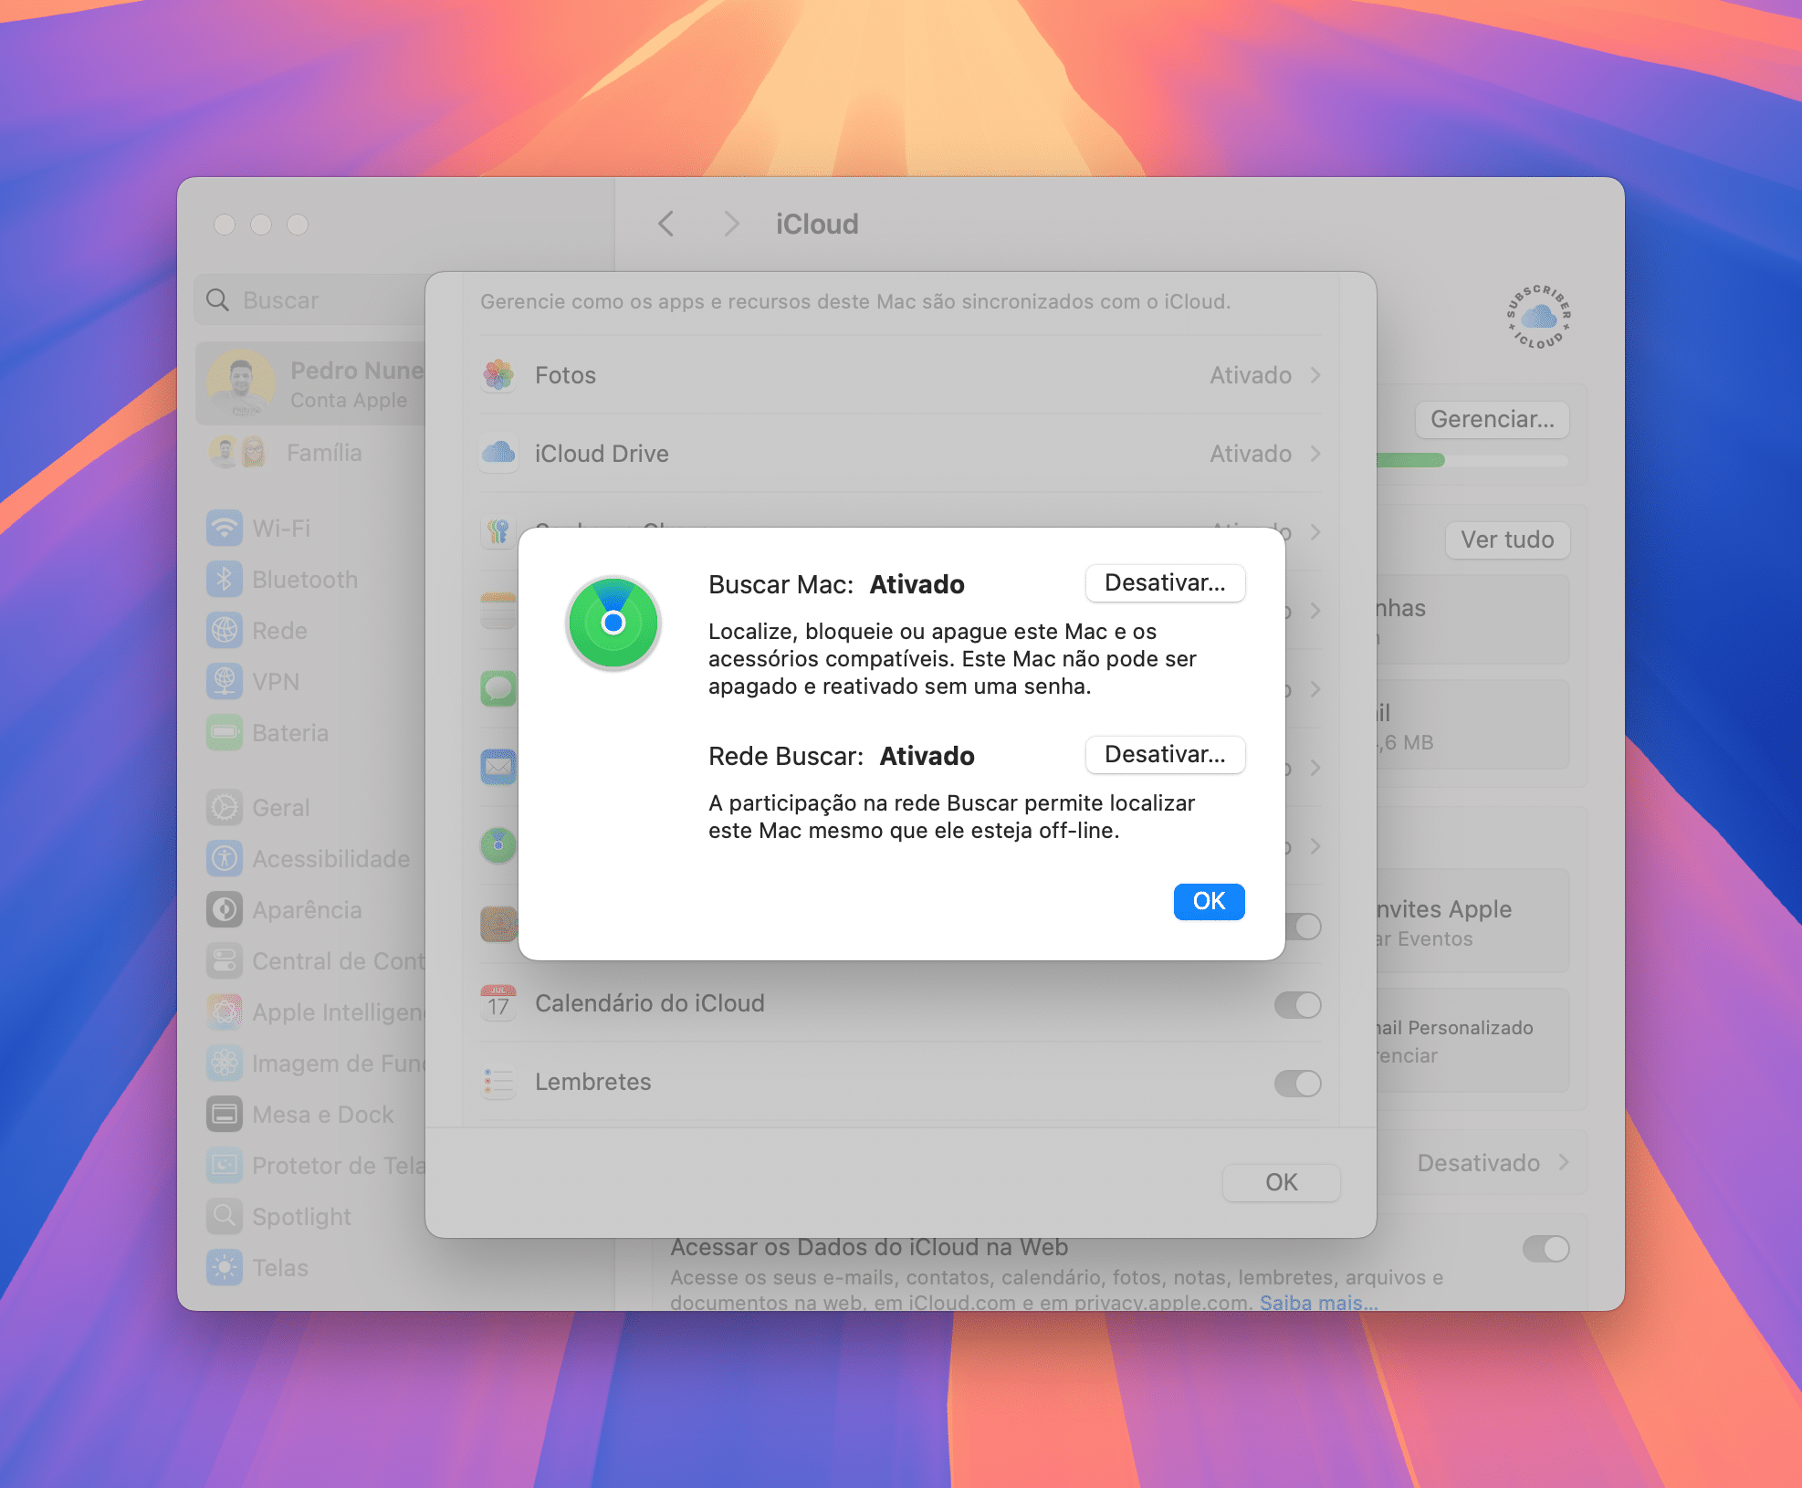The image size is (1802, 1488).
Task: Click the Apple Intelligence icon
Action: tap(225, 1012)
